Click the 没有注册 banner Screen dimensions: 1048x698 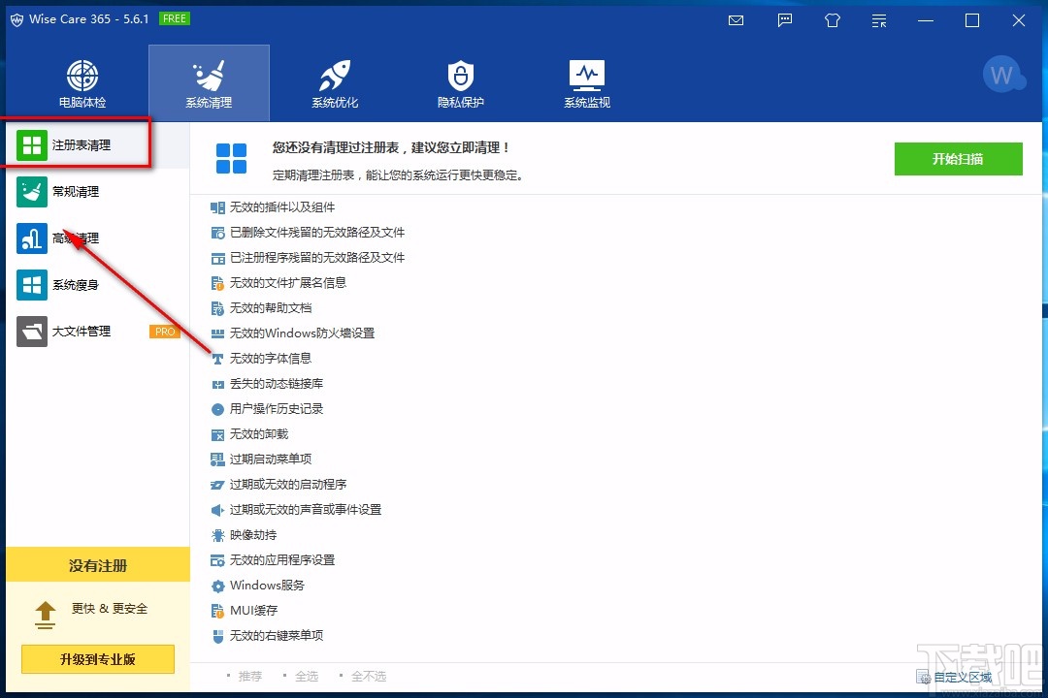(98, 565)
